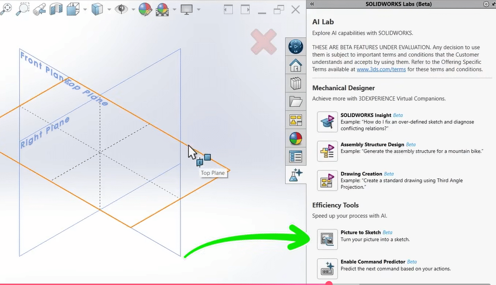Click the View Settings monitor icon
496x285 pixels.
[x=186, y=9]
